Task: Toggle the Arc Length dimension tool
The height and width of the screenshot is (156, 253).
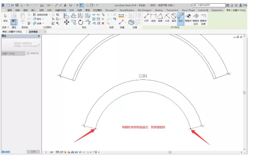Action: pos(181,19)
